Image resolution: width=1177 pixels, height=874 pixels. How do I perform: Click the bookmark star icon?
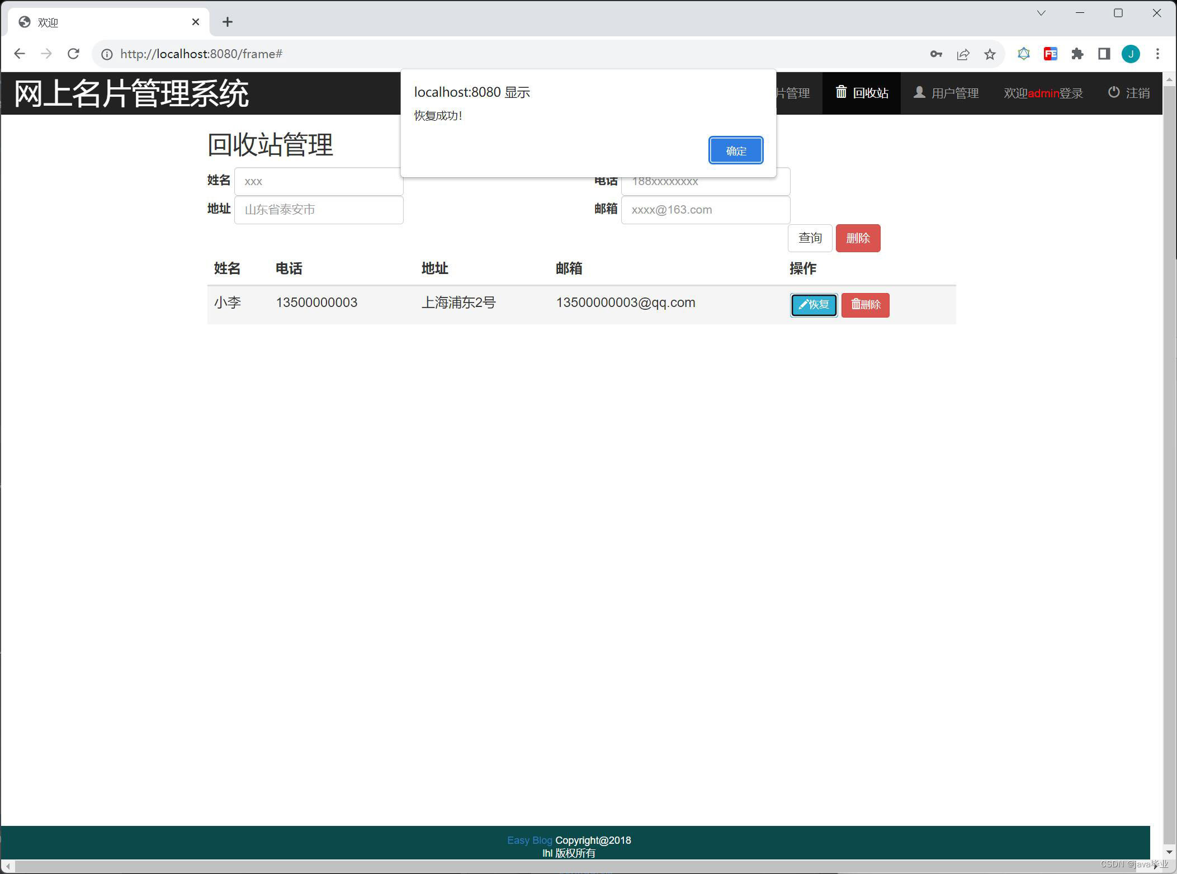(990, 54)
